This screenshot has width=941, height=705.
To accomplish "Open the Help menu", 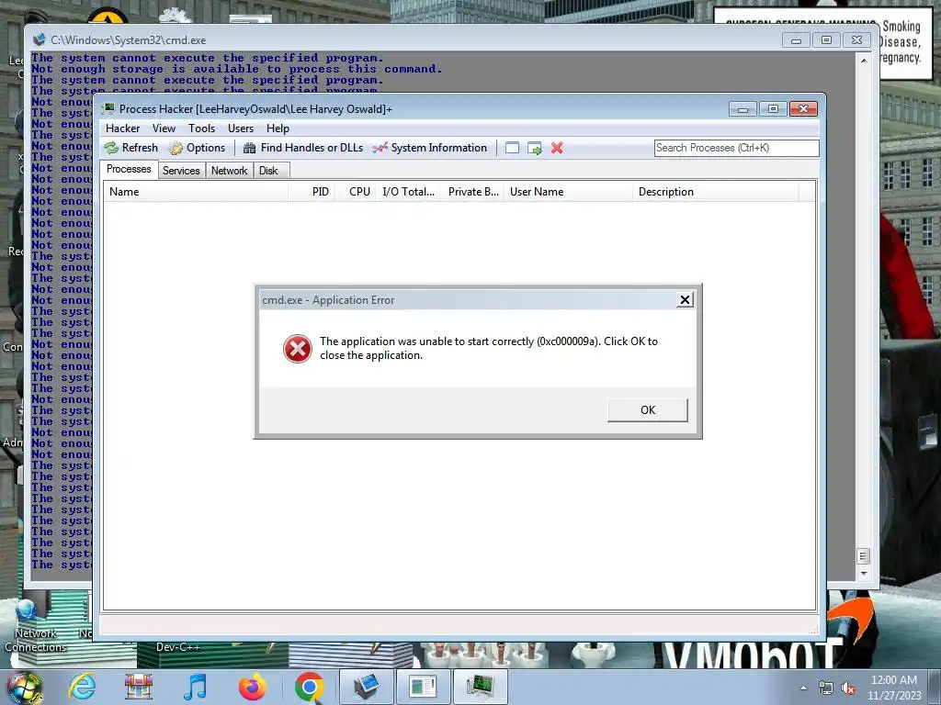I will (x=278, y=129).
